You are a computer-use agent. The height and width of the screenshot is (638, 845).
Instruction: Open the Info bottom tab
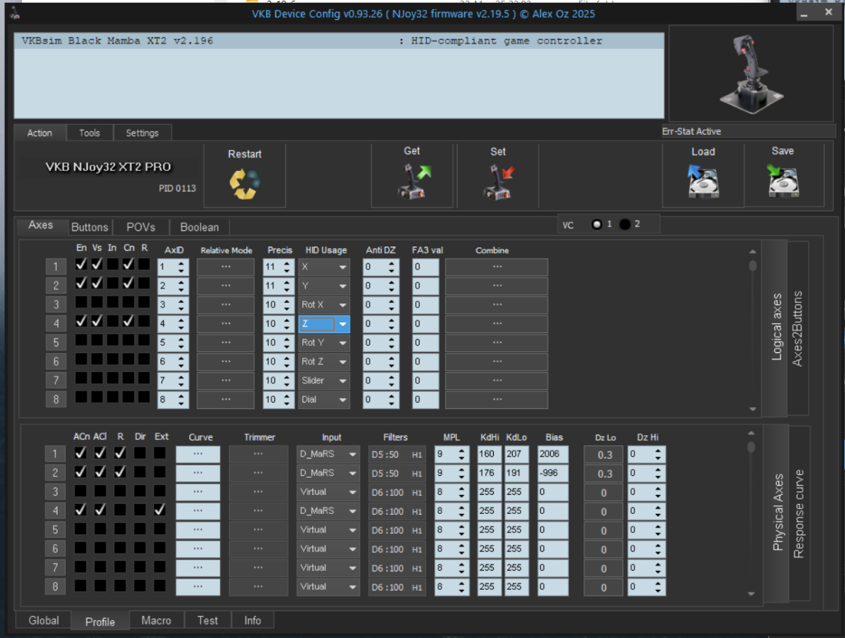(252, 620)
